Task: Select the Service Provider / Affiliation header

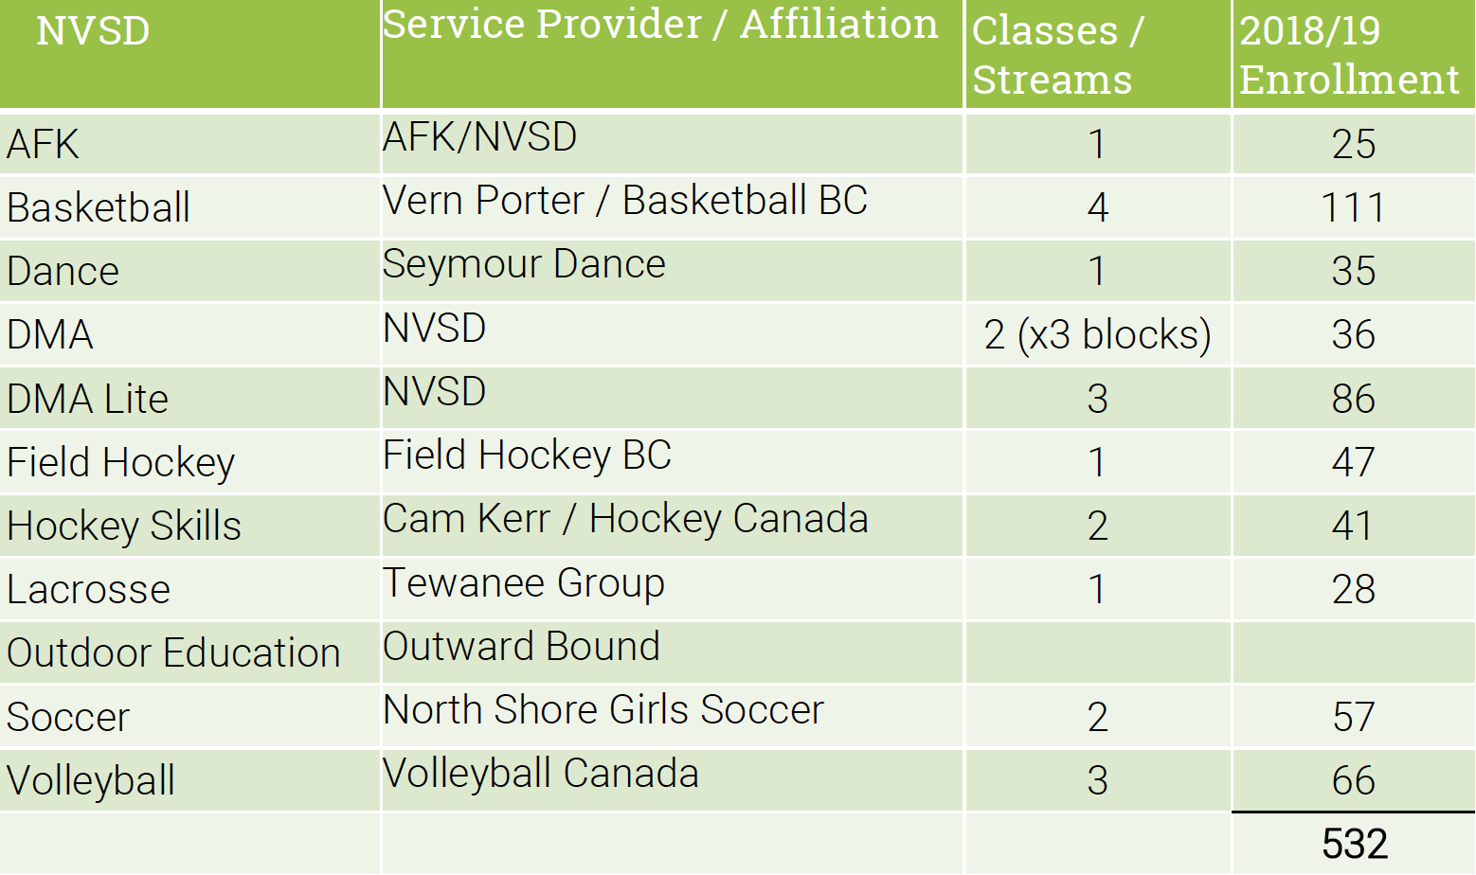Action: 660,26
